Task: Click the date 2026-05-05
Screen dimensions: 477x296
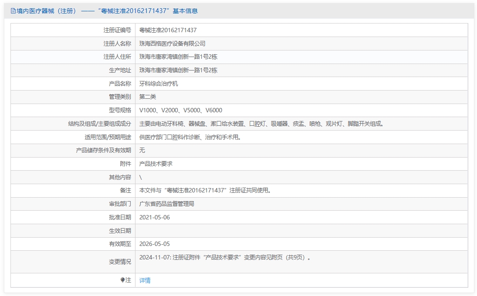Action: pos(155,244)
